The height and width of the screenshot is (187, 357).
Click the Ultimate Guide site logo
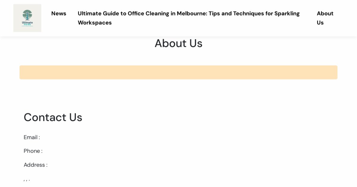click(x=27, y=18)
